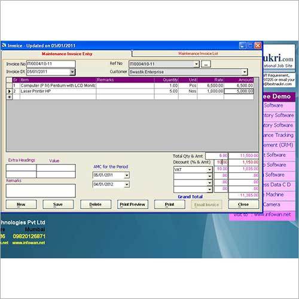Open AMC end date 04/01/2012 dropdown

pyautogui.click(x=127, y=184)
